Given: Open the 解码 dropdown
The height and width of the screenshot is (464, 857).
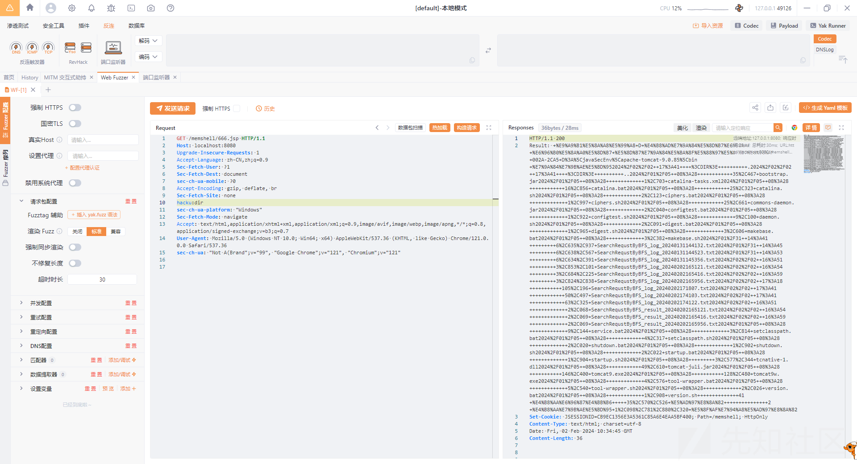Looking at the screenshot, I should (x=149, y=41).
